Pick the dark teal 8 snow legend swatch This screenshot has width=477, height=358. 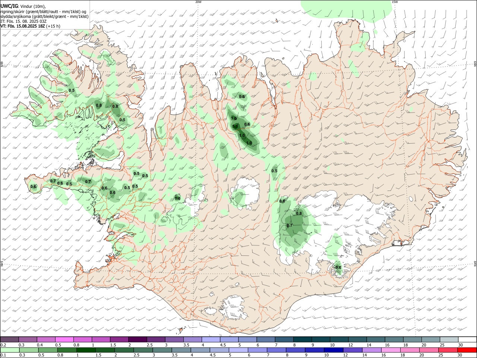pyautogui.click(x=302, y=339)
